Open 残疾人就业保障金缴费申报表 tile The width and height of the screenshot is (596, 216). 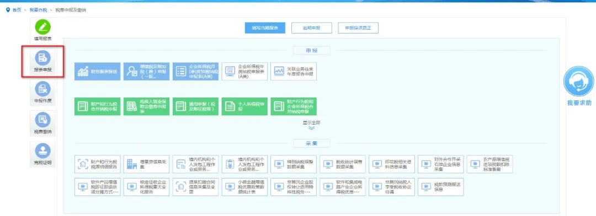click(146, 106)
